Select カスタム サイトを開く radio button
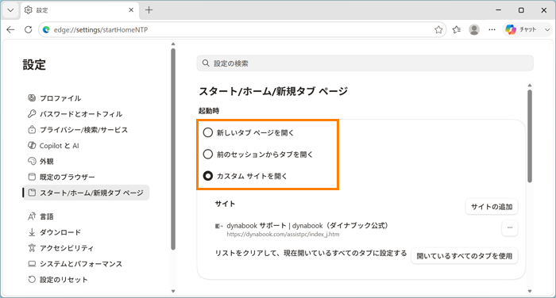The height and width of the screenshot is (298, 556). pos(208,176)
